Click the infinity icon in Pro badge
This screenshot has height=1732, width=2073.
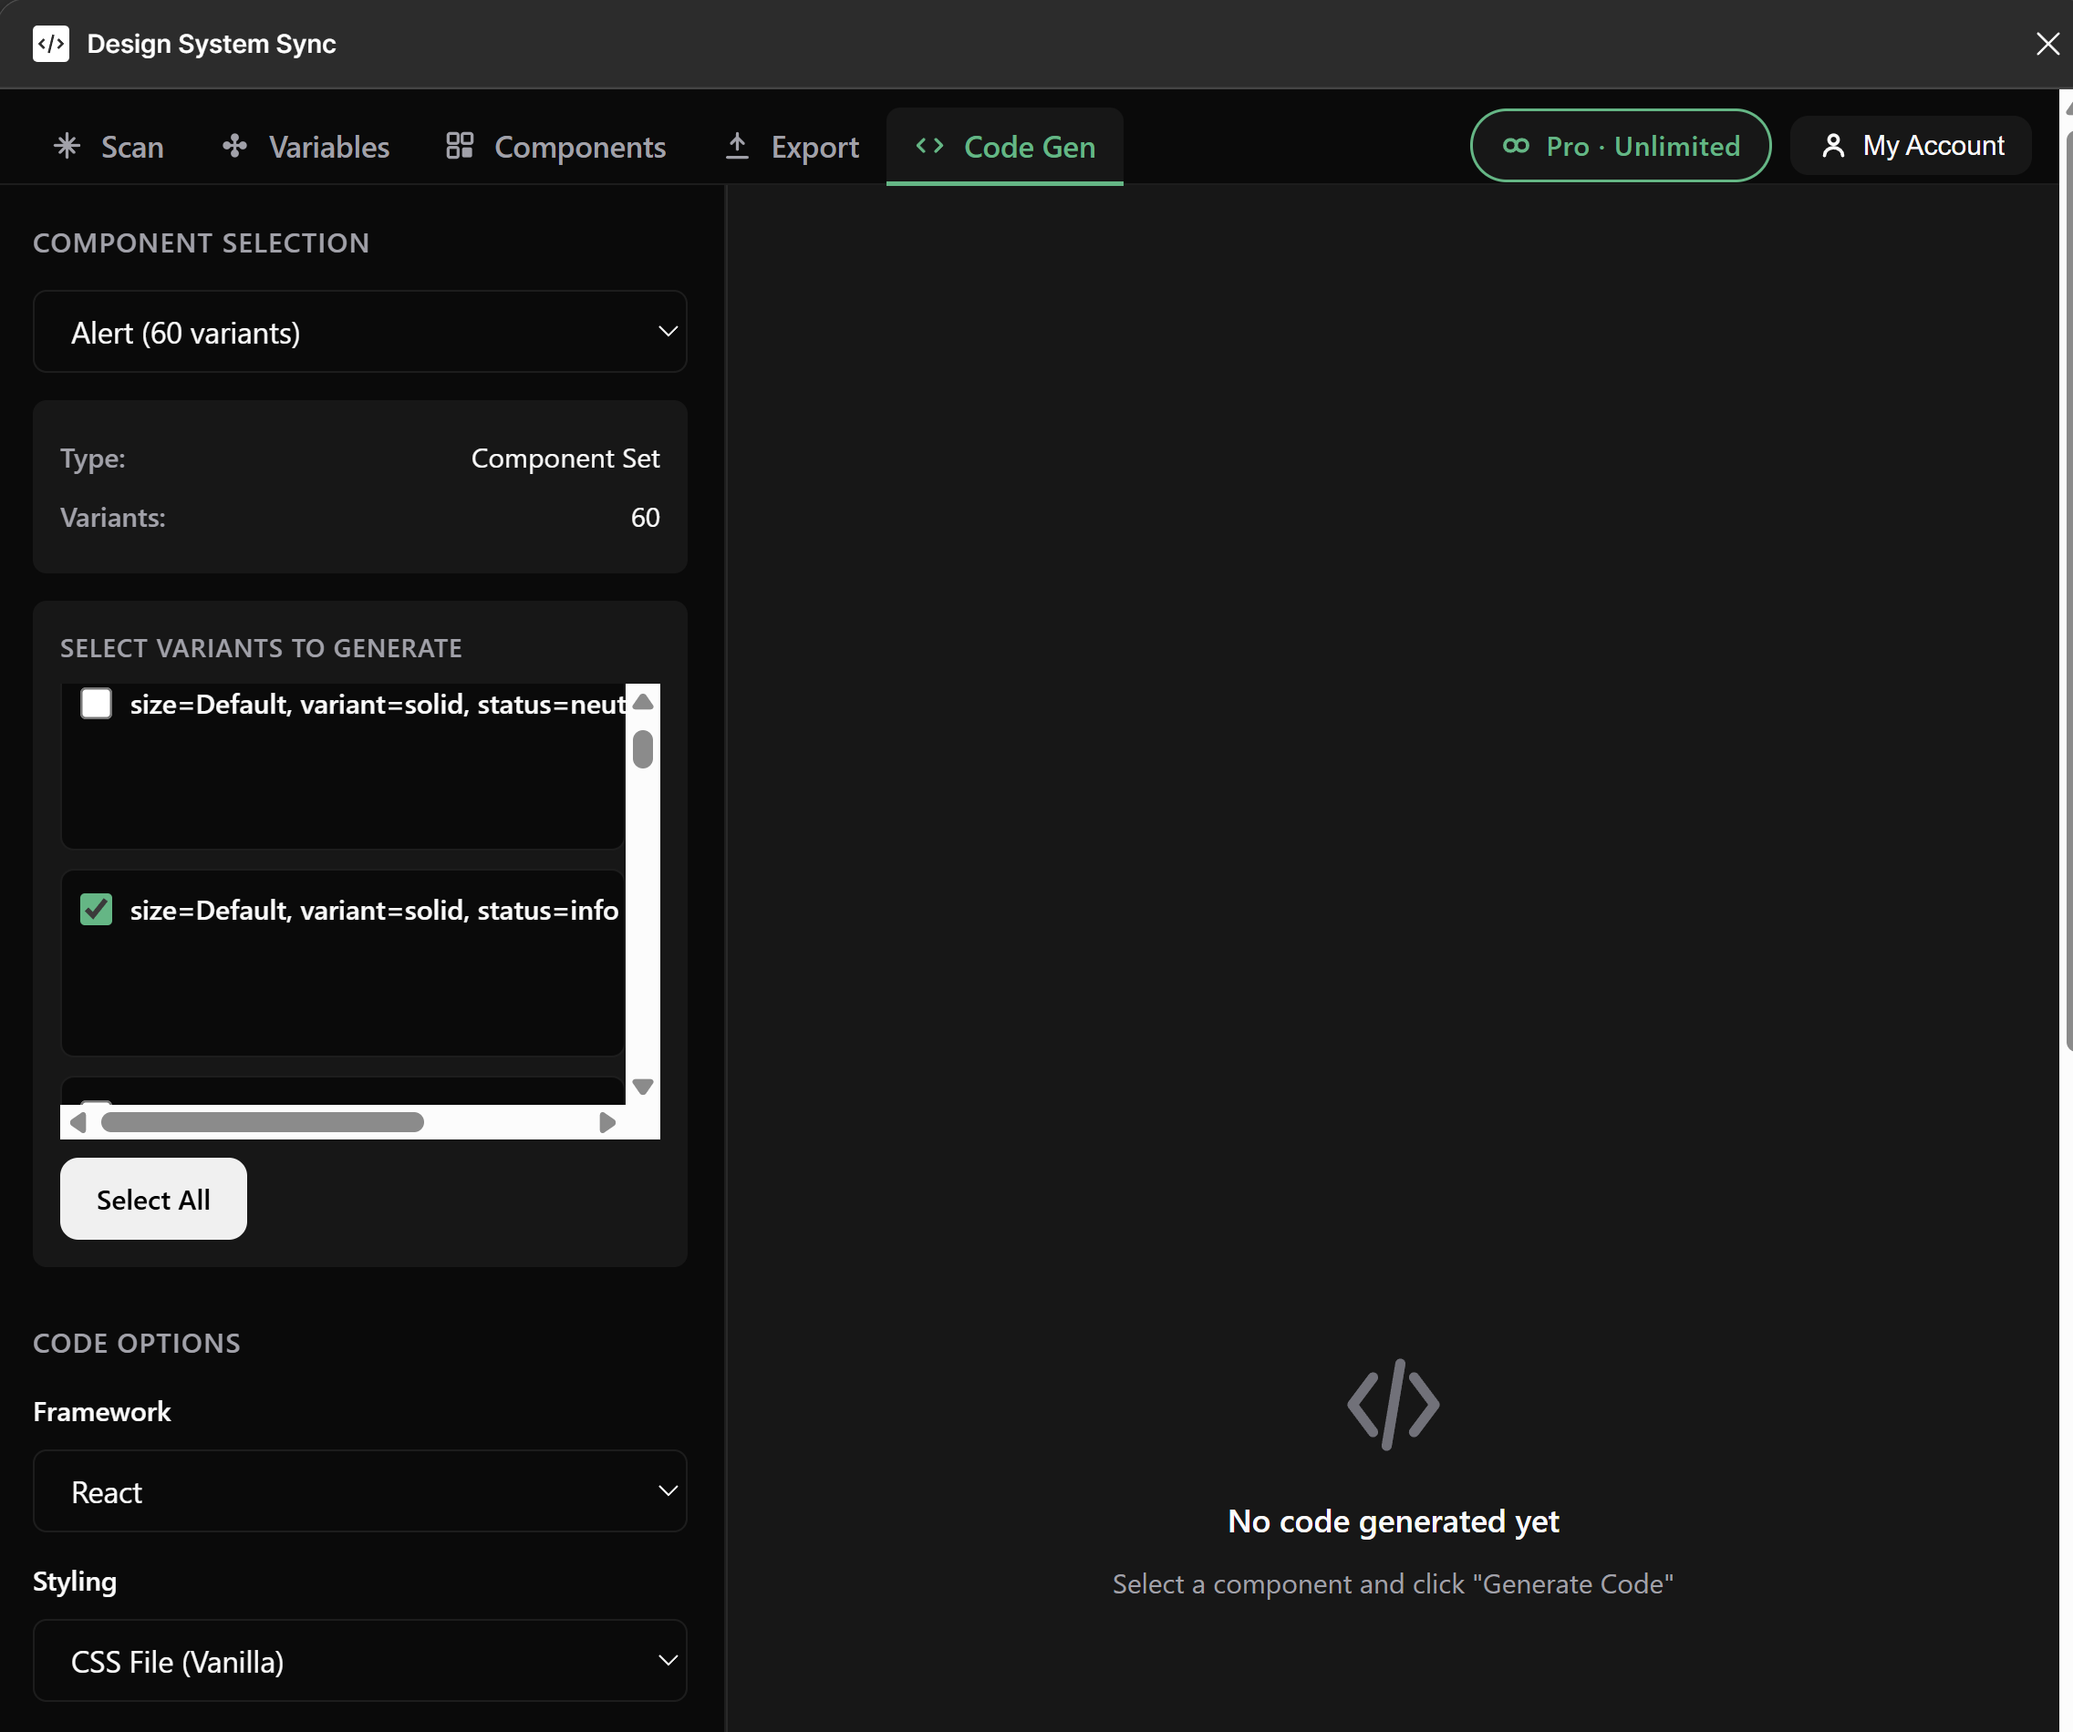click(1517, 146)
